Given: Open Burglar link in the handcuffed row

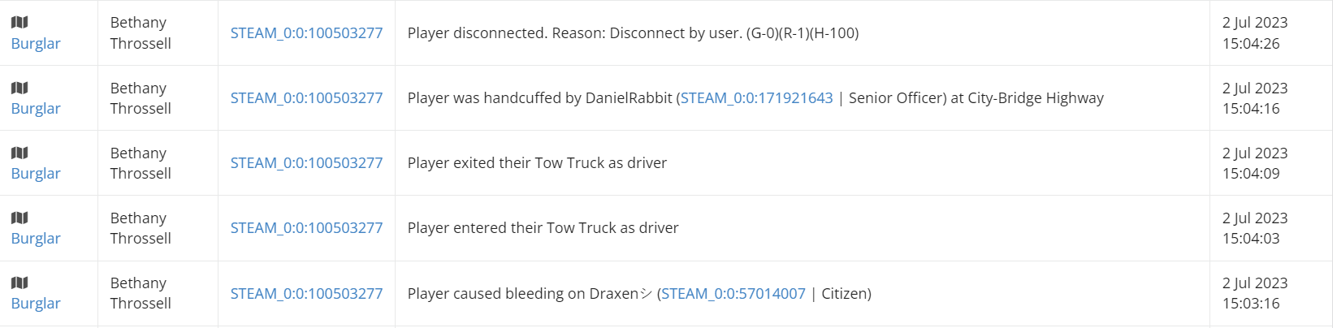Looking at the screenshot, I should coord(36,109).
